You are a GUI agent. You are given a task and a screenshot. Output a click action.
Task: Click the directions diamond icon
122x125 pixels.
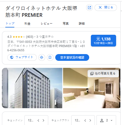tap(42, 57)
